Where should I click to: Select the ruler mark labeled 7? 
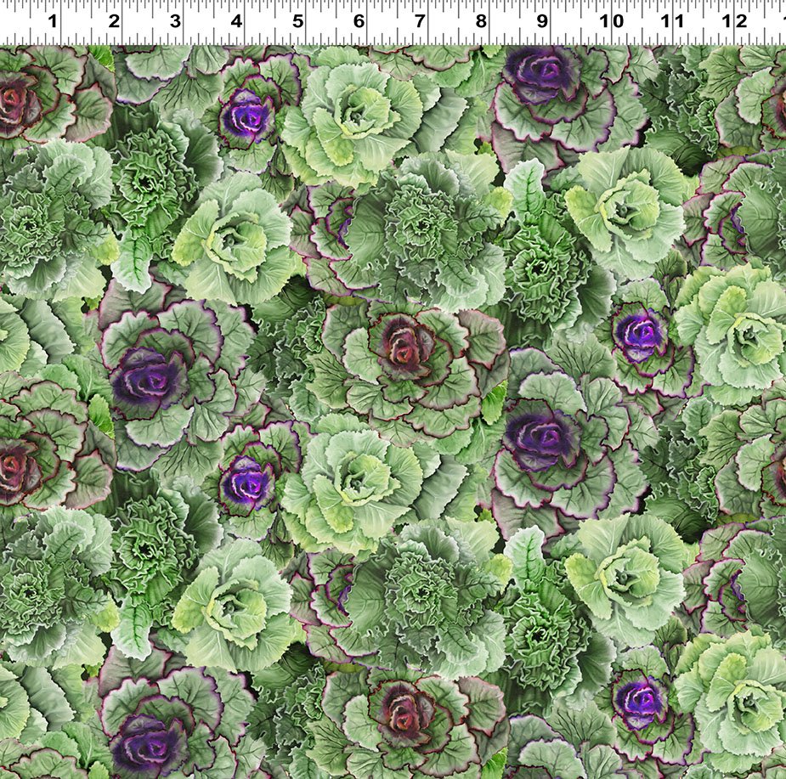420,21
